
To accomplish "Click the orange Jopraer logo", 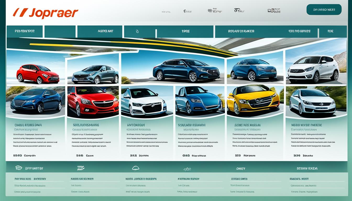I will (46, 13).
